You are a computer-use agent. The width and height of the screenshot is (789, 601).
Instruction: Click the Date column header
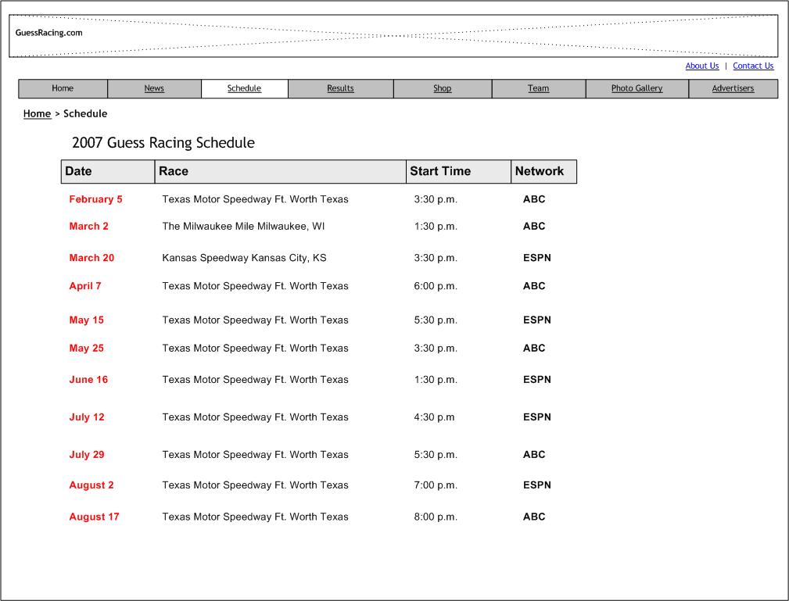[78, 171]
